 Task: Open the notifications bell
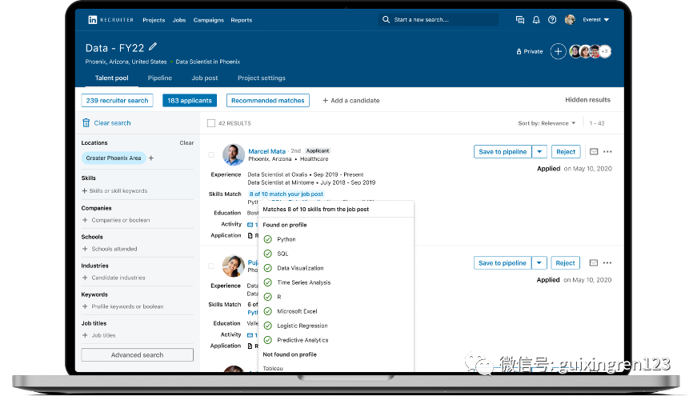[536, 20]
